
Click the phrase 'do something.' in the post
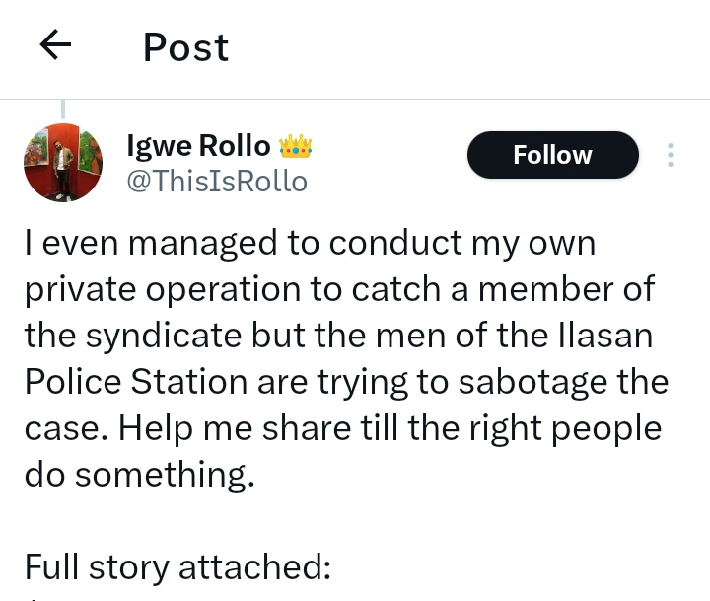(139, 475)
